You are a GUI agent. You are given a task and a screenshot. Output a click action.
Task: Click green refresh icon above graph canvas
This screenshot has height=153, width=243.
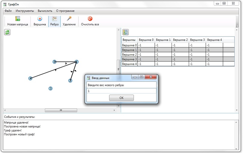(7, 32)
